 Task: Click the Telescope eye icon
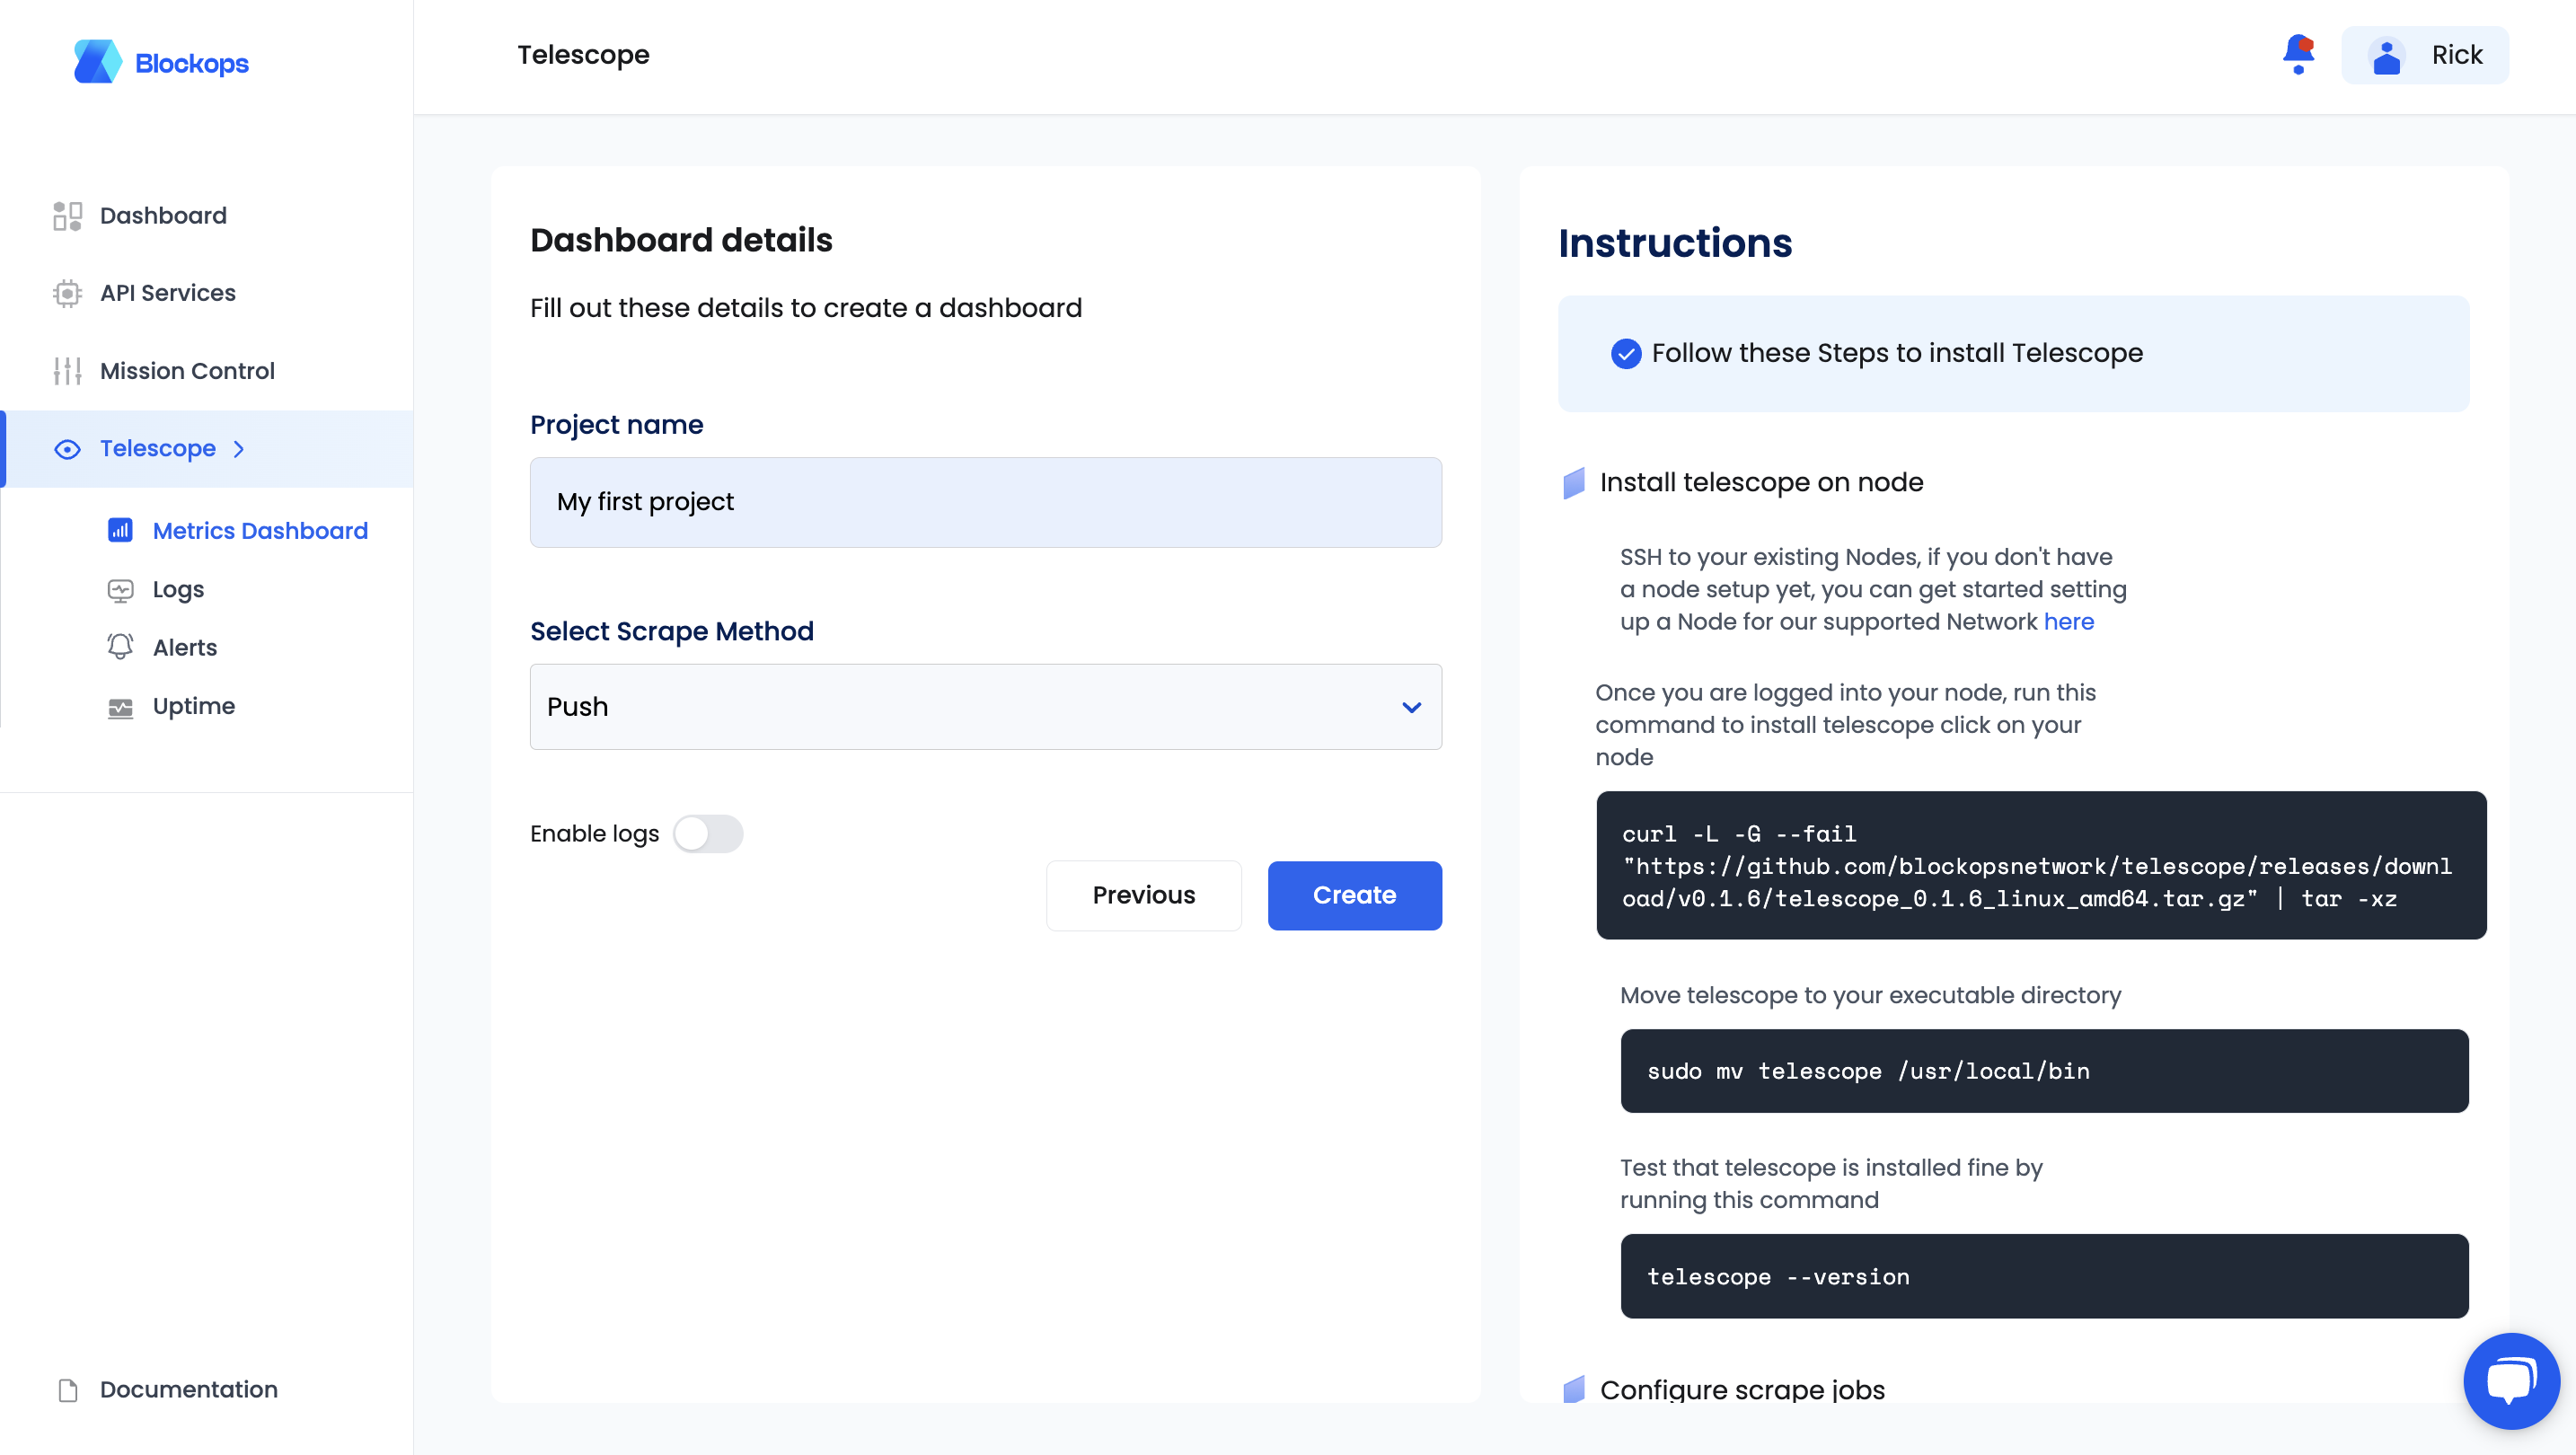67,449
